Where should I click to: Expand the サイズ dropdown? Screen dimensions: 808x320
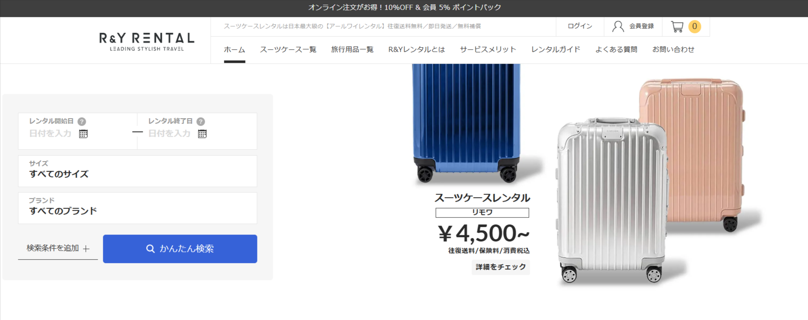coord(138,171)
